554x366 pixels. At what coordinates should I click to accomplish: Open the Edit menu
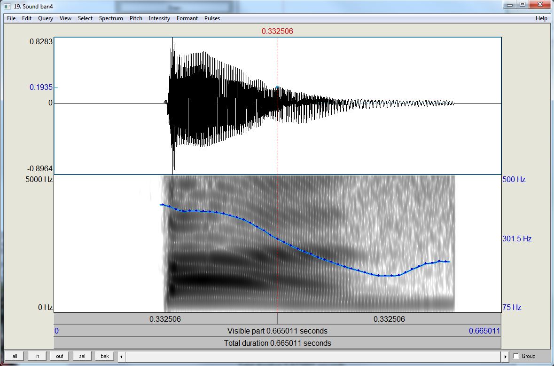point(27,18)
